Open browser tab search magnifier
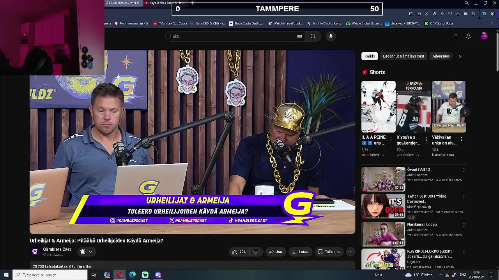 tap(466, 3)
